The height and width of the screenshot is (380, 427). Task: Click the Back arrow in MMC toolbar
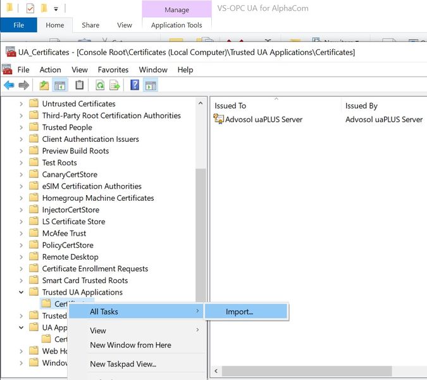coord(9,85)
